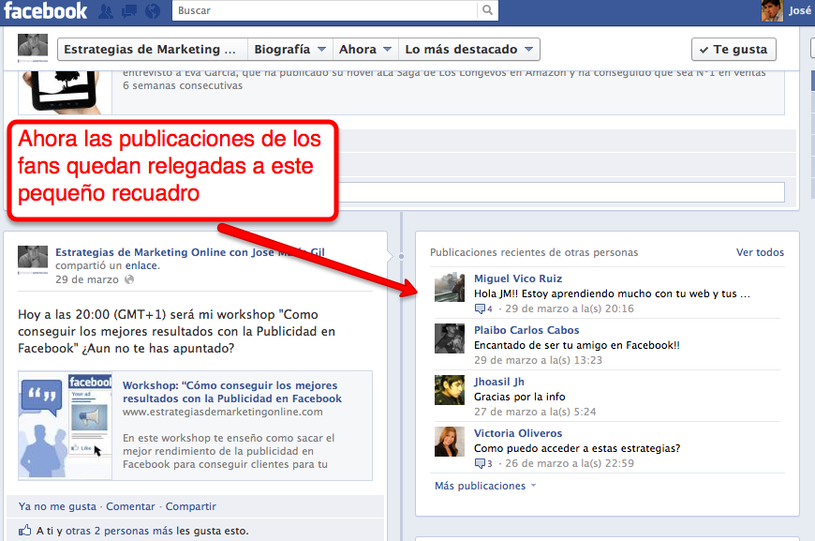Open Plaibo Carlos Cabos profile picture
815x541 pixels.
450,338
